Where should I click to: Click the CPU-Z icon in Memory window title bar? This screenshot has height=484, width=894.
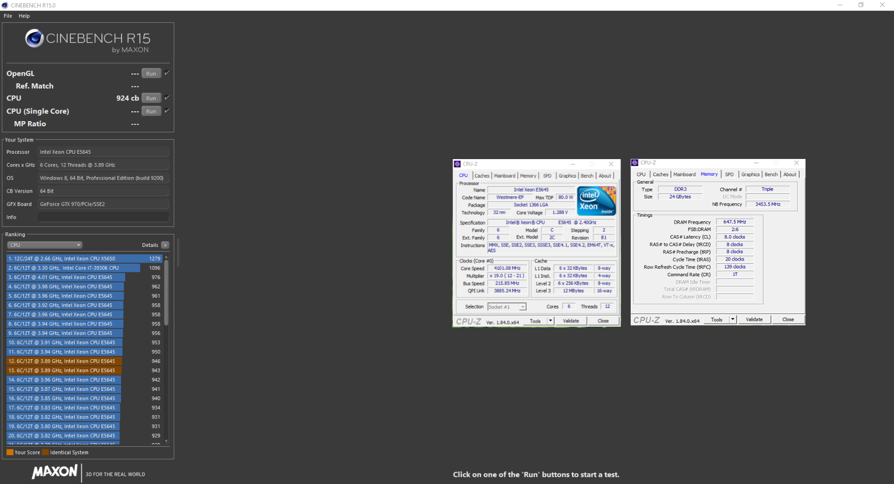pos(635,163)
